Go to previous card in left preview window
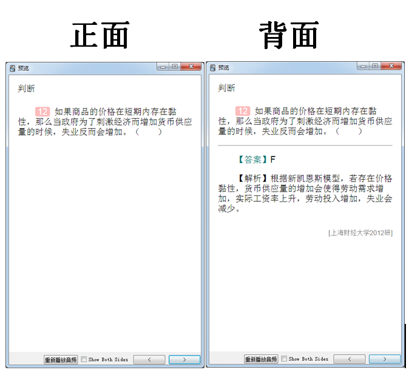The width and height of the screenshot is (409, 370). pos(149,360)
